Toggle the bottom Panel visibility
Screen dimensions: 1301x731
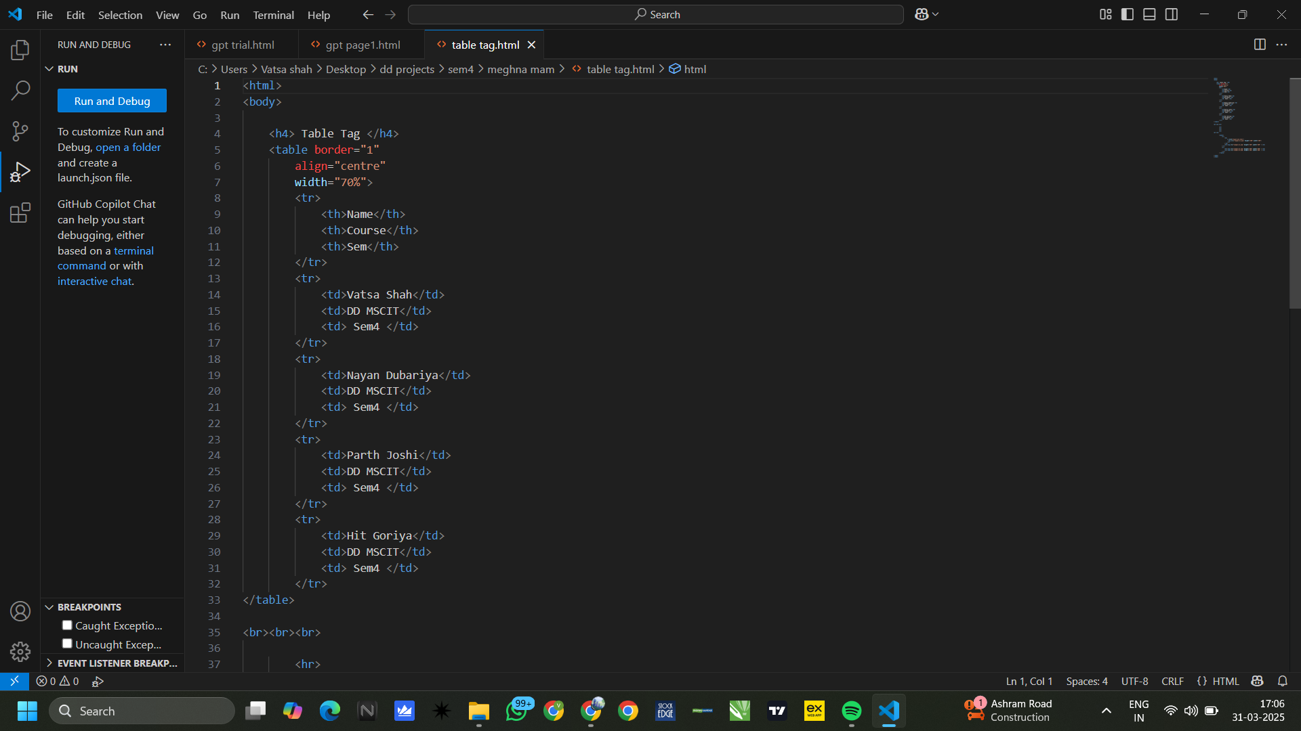[x=1149, y=14]
